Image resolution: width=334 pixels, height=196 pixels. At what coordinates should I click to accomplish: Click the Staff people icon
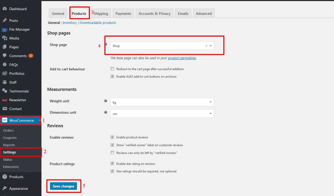(x=5, y=82)
